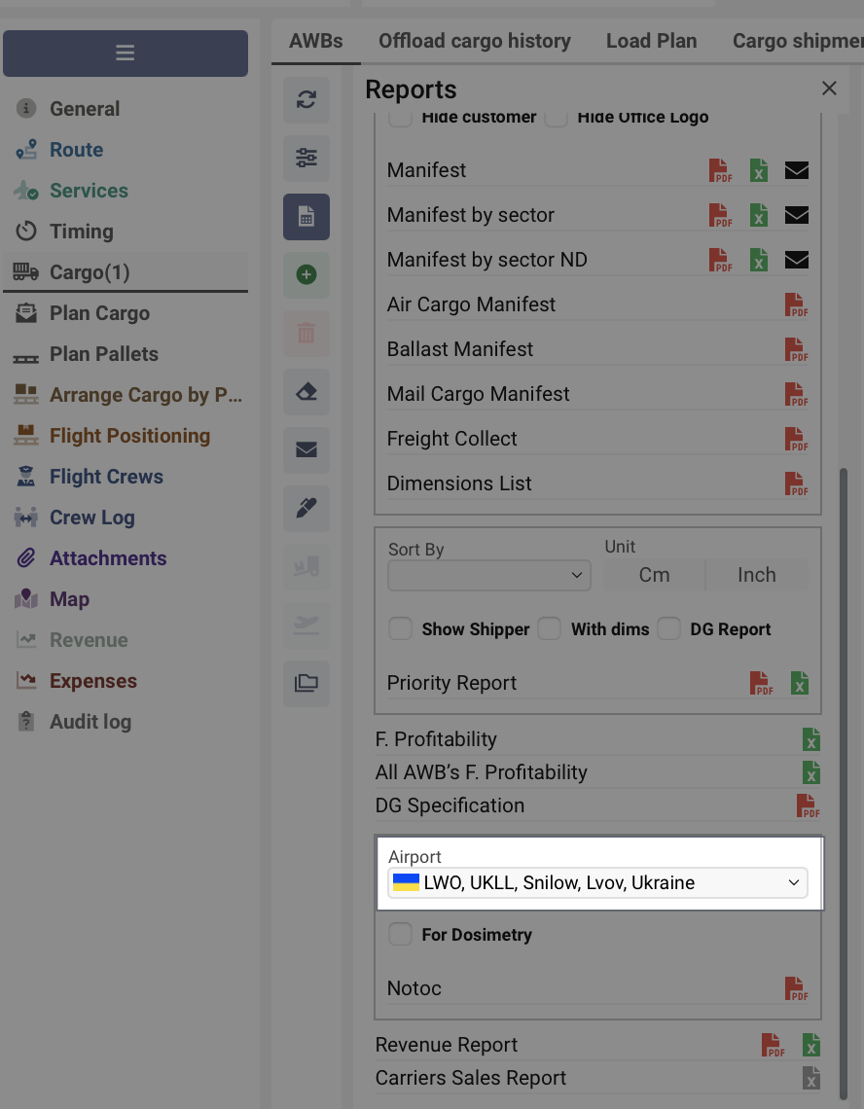Toggle the hamburger sidebar menu

[x=126, y=54]
